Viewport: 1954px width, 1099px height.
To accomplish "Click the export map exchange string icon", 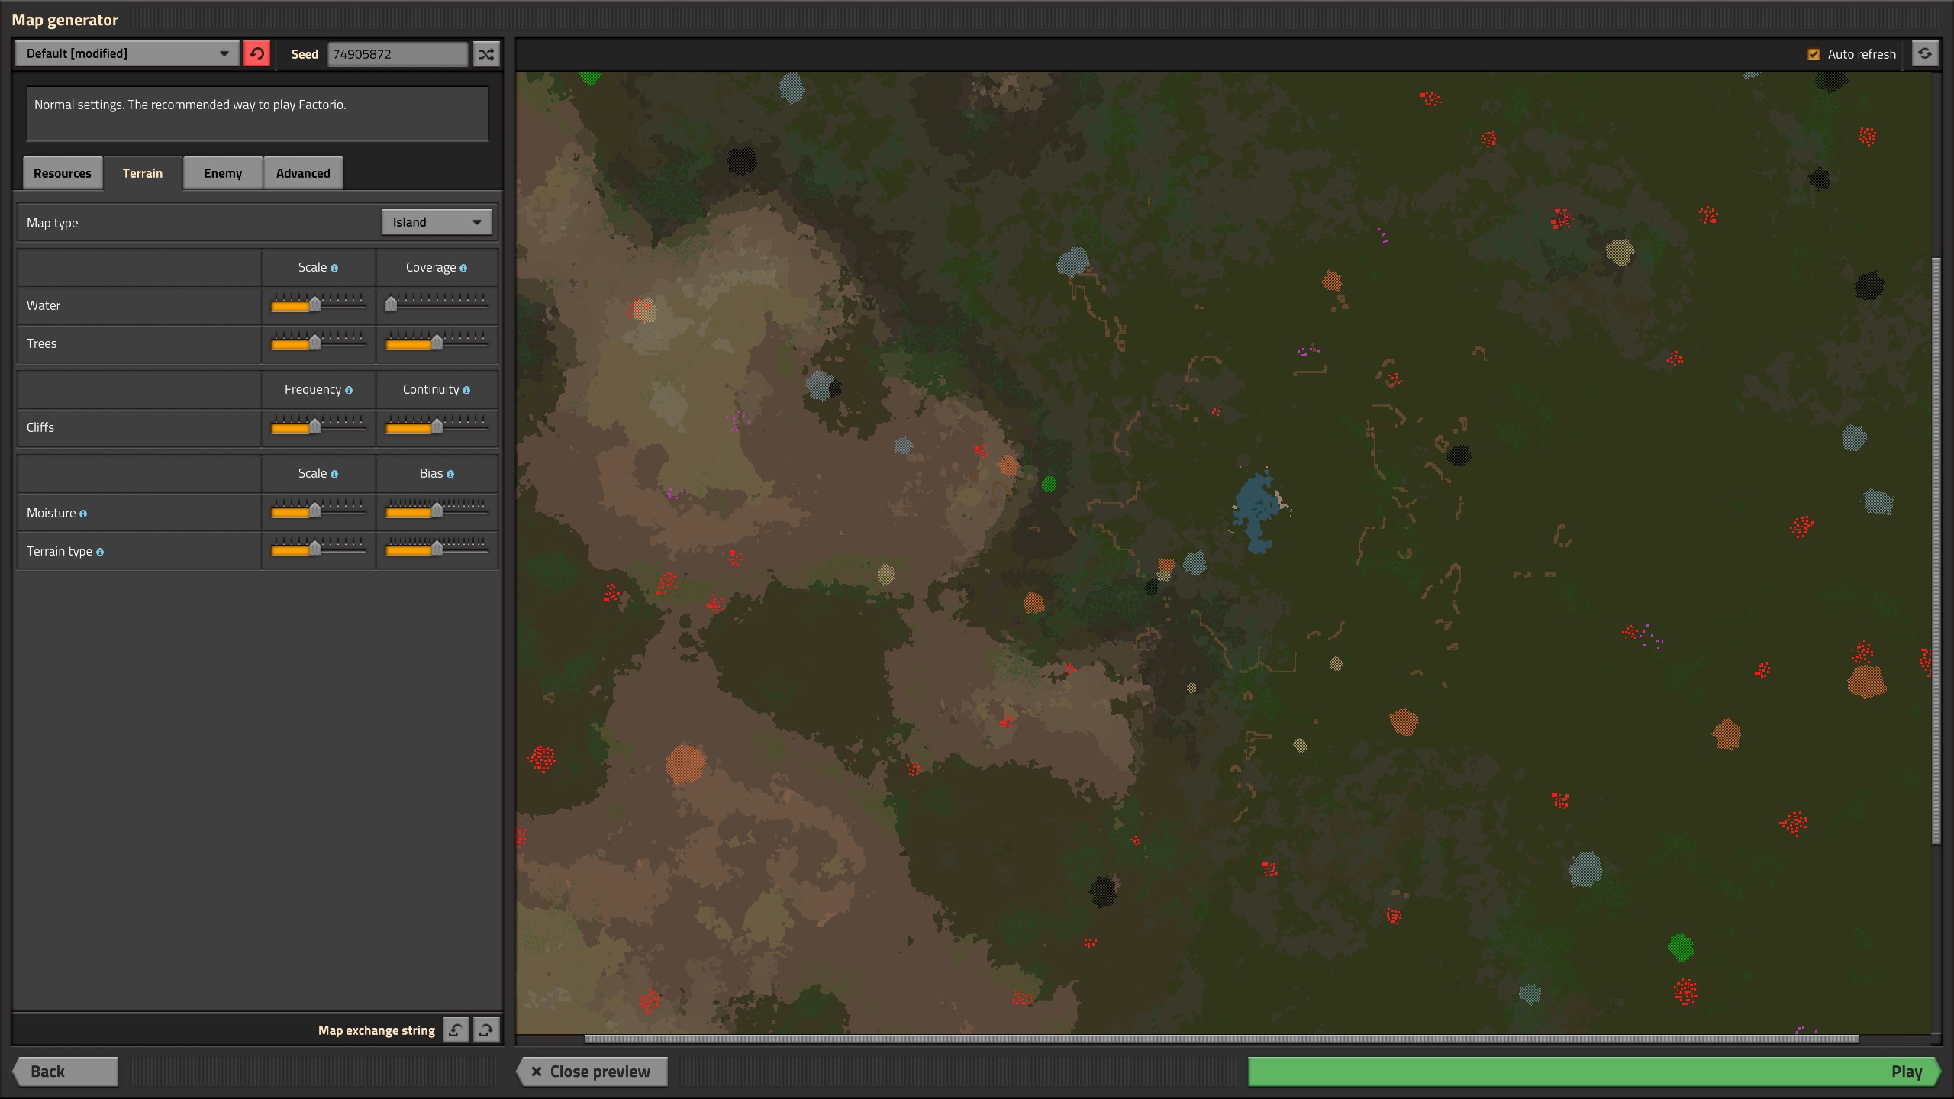I will (x=486, y=1030).
